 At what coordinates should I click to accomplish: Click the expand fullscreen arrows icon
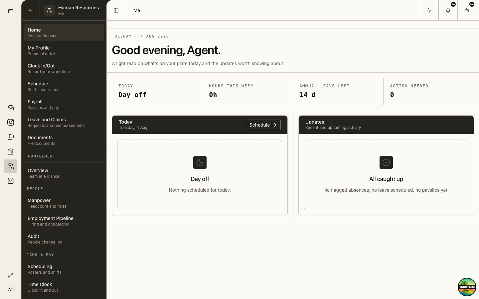pyautogui.click(x=11, y=275)
